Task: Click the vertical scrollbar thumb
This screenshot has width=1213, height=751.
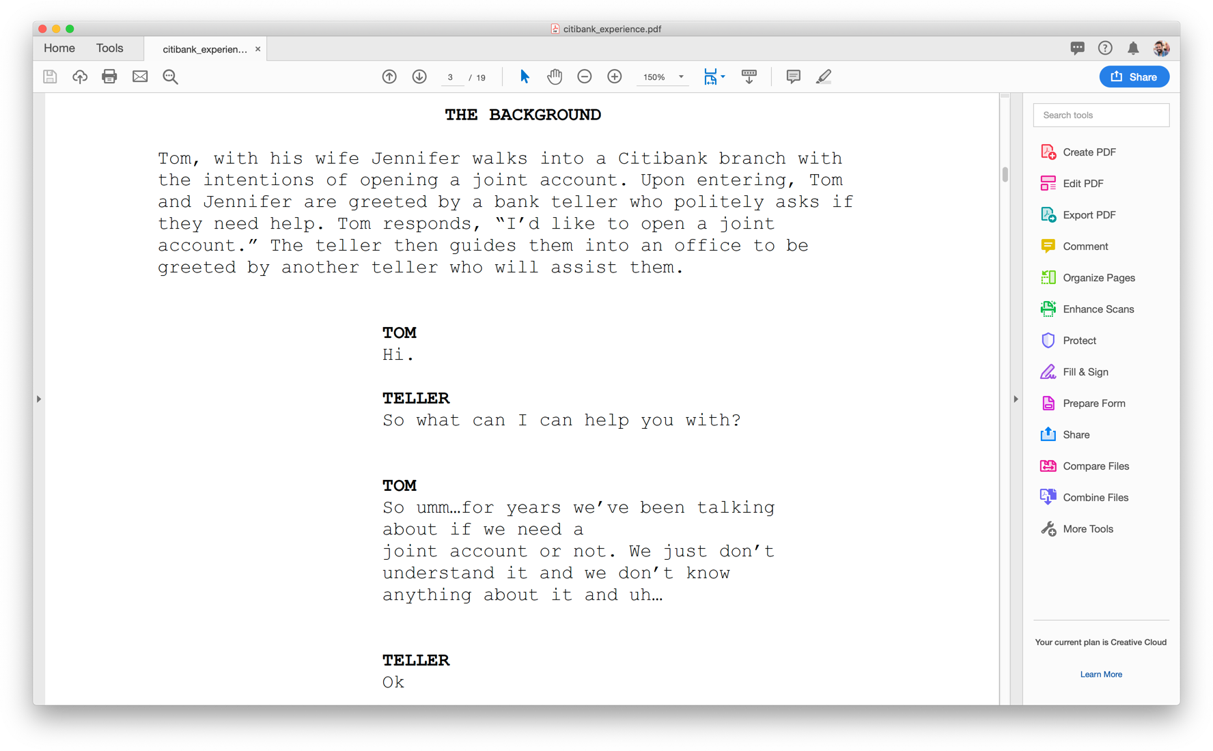Action: (x=1005, y=174)
